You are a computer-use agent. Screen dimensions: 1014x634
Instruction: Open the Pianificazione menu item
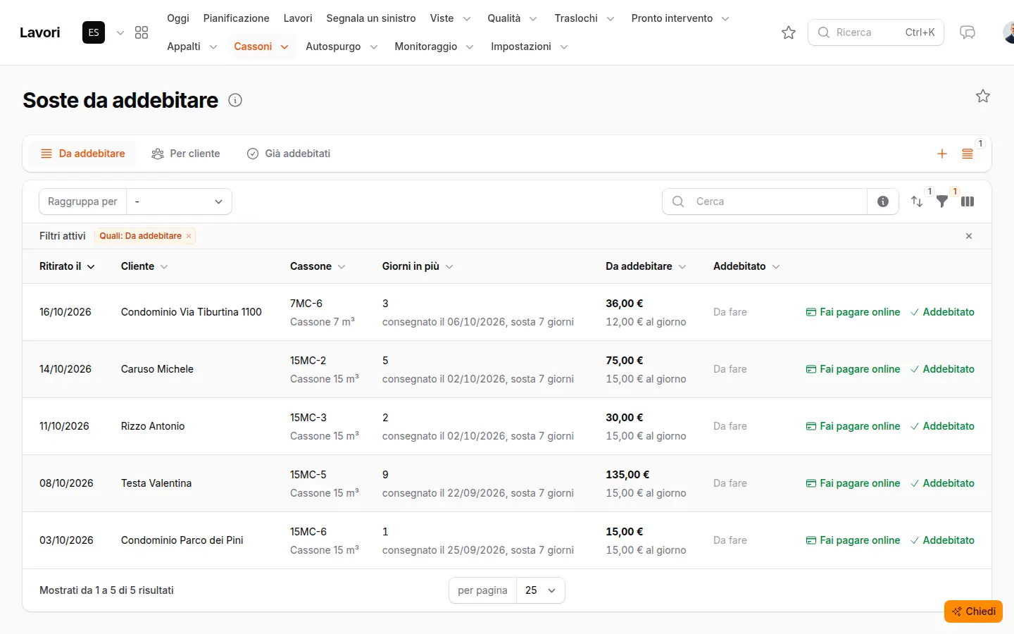pyautogui.click(x=236, y=18)
